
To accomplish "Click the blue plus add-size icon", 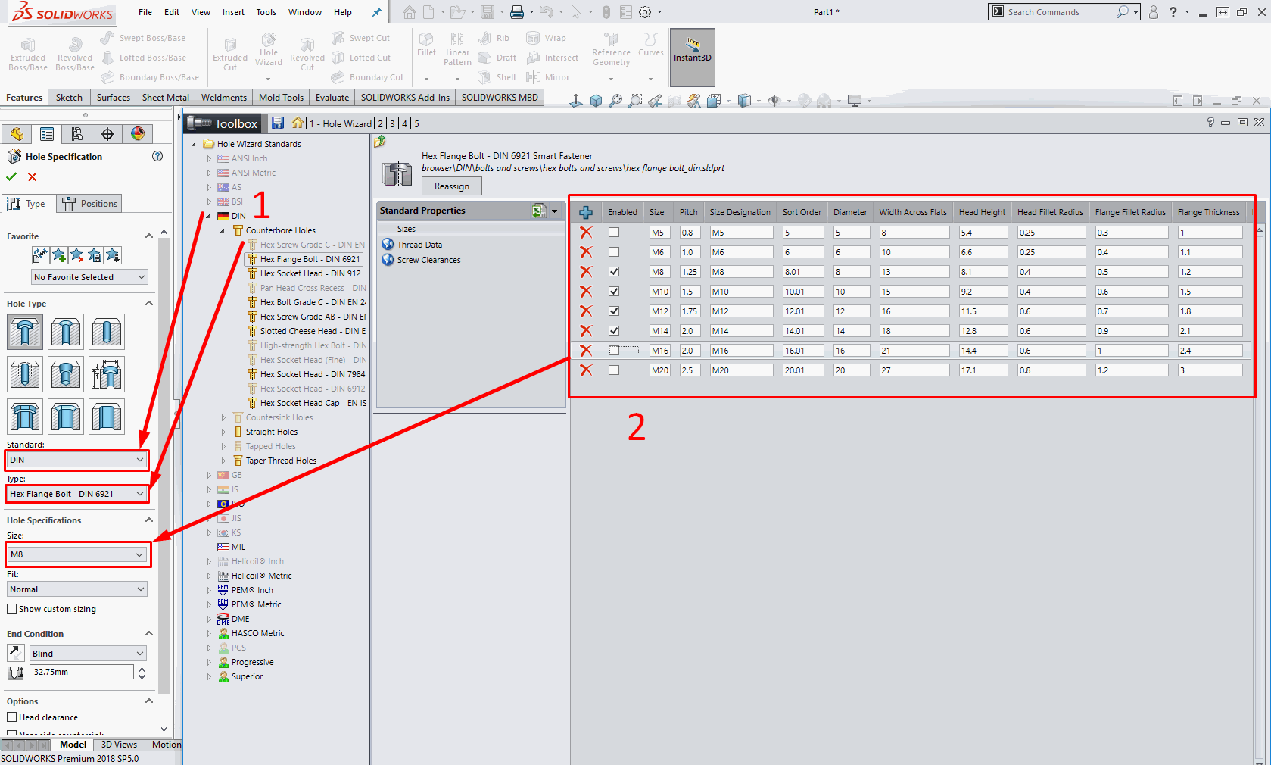I will (x=586, y=213).
